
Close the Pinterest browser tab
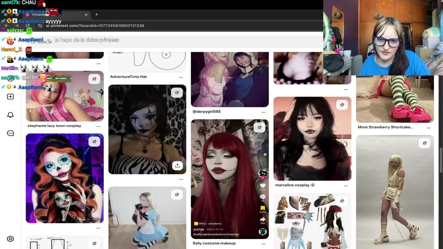click(86, 15)
